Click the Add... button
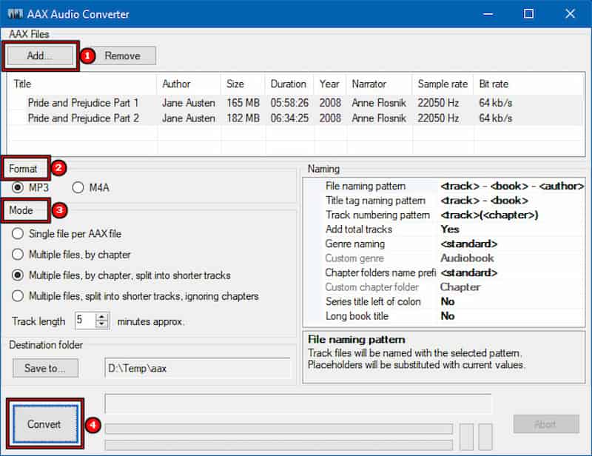 click(x=40, y=56)
